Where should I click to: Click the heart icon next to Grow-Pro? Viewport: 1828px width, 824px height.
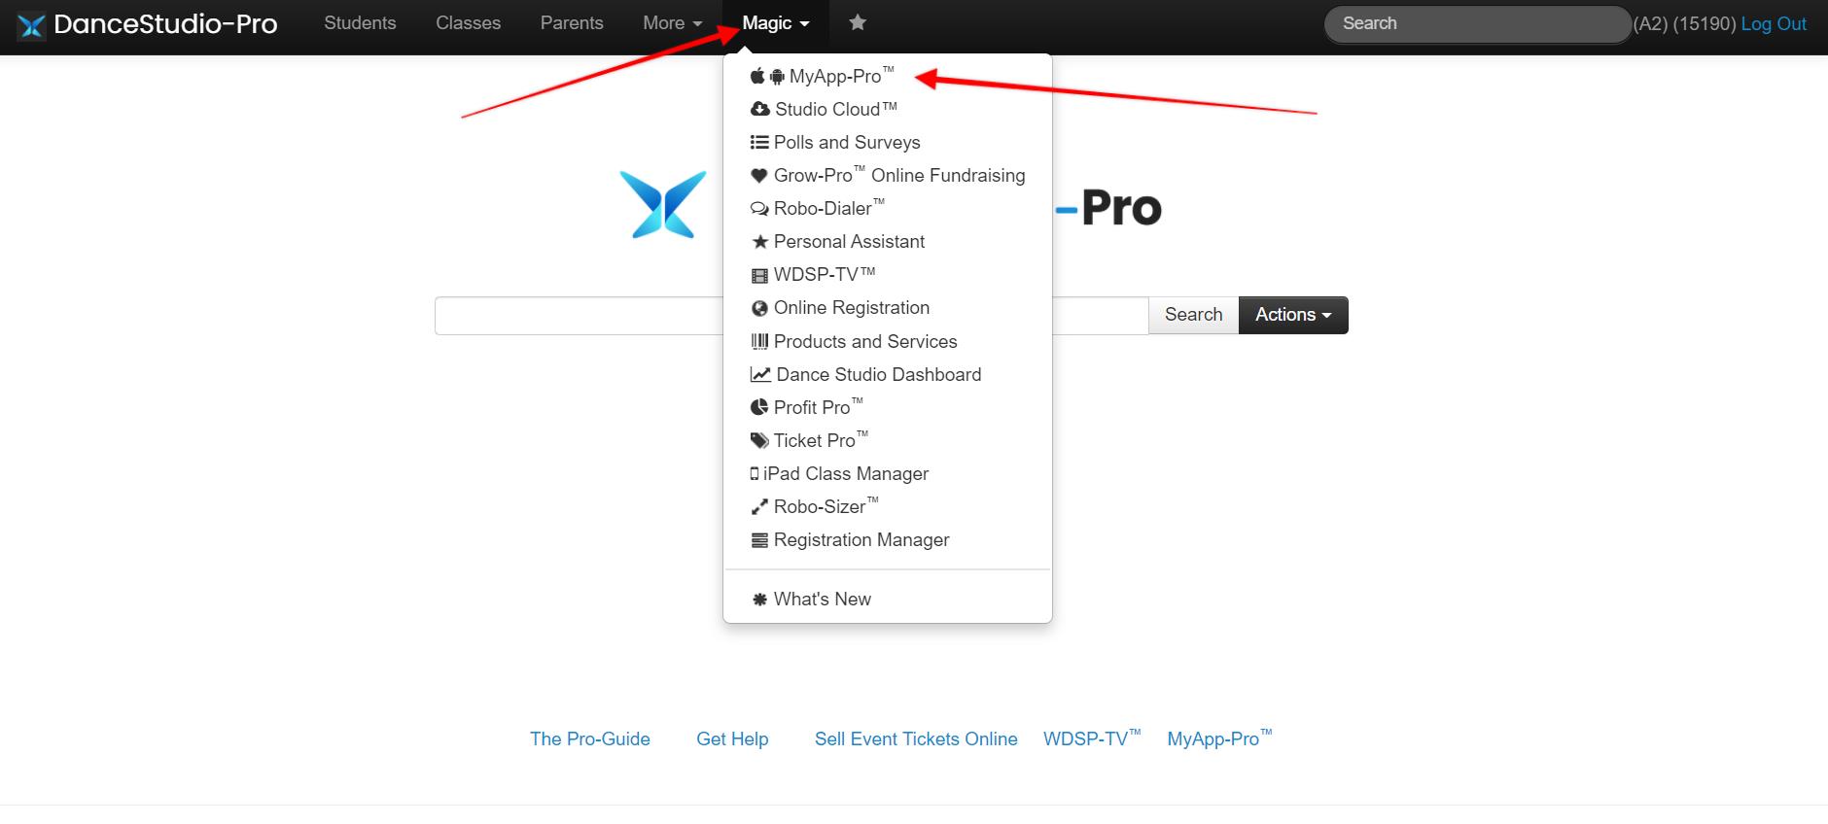pos(759,176)
